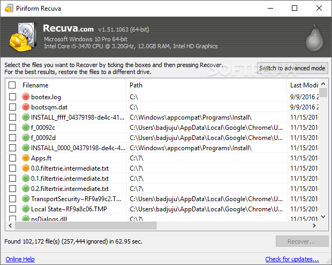Click the vertical scrollbar thumb

tap(323, 92)
